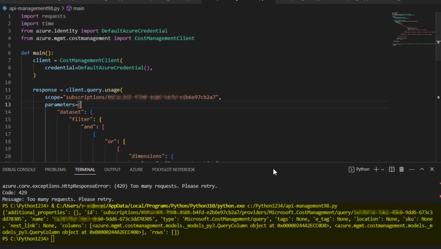This screenshot has height=249, width=441.
Task: Maximize the panel with up chevron
Action: point(422,169)
